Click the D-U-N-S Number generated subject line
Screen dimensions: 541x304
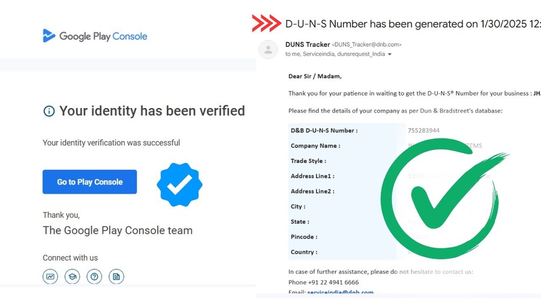coord(413,24)
